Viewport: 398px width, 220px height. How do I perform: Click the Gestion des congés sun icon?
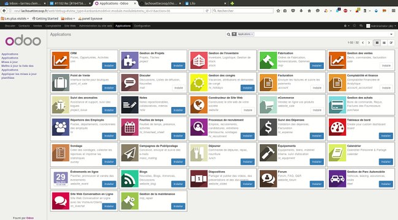click(199, 82)
